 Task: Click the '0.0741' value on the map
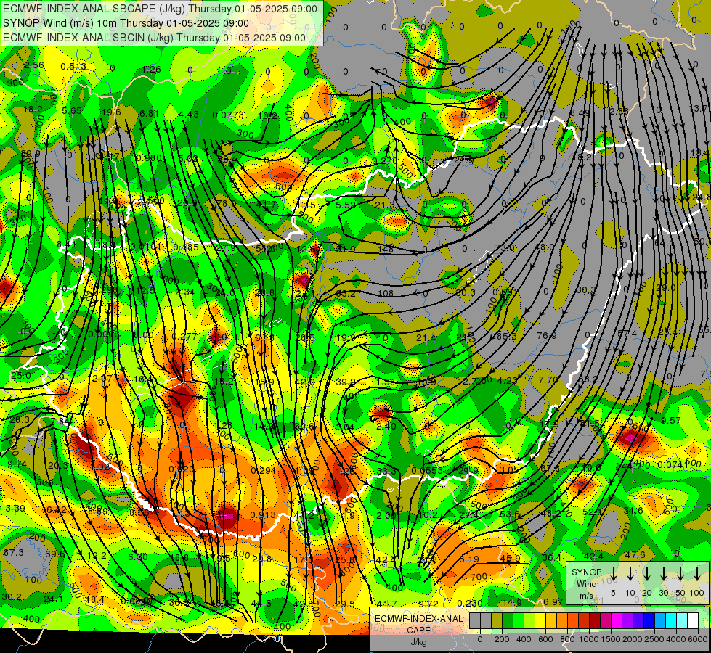pos(673,465)
